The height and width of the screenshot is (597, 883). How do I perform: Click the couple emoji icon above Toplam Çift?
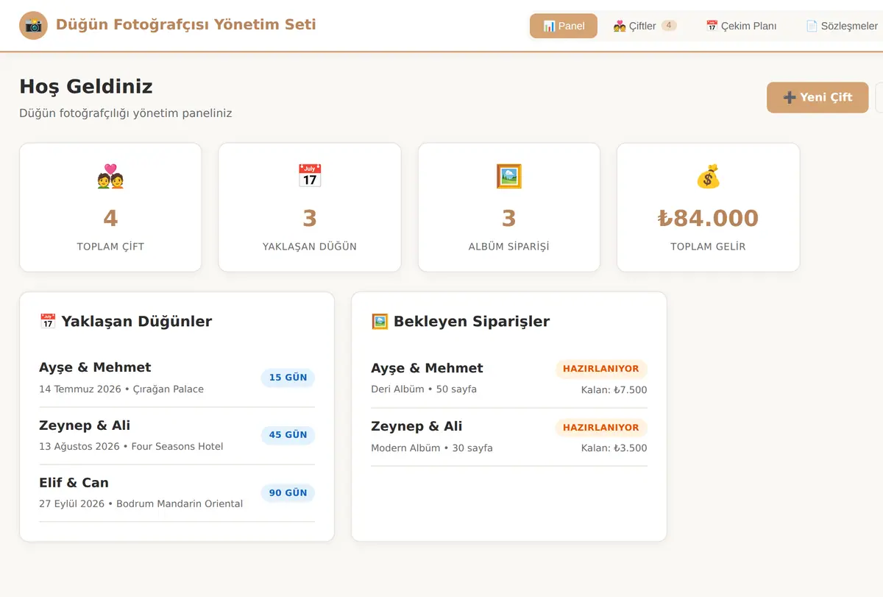coord(110,177)
